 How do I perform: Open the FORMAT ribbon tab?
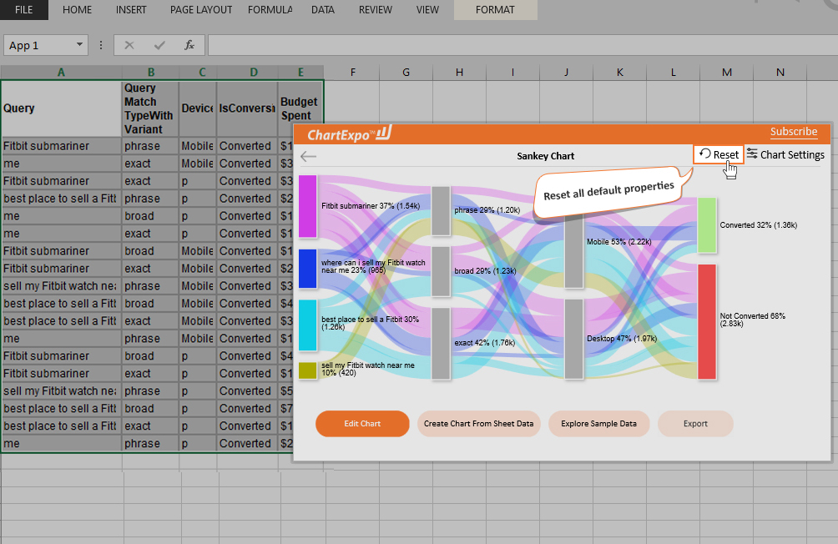[x=495, y=10]
